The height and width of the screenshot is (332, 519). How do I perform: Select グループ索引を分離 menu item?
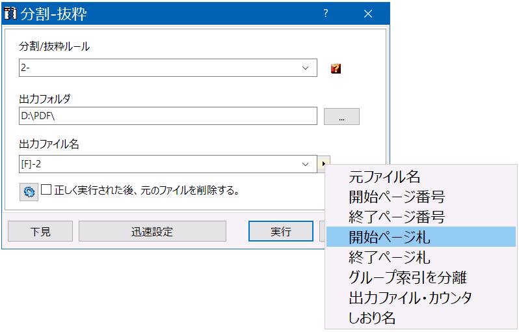[x=421, y=277]
